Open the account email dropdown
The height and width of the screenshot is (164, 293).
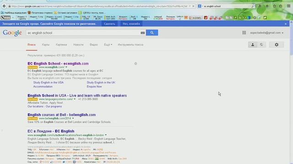click(267, 33)
